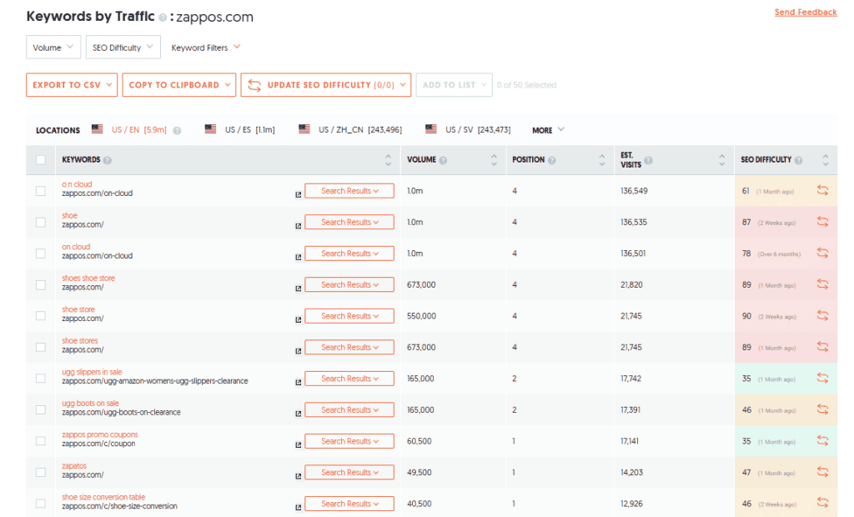Open the SEO Difficulty filter dropdown
The image size is (854, 517).
123,48
